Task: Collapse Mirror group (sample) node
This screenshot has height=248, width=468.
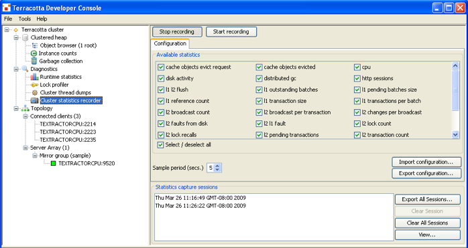Action: (35, 156)
